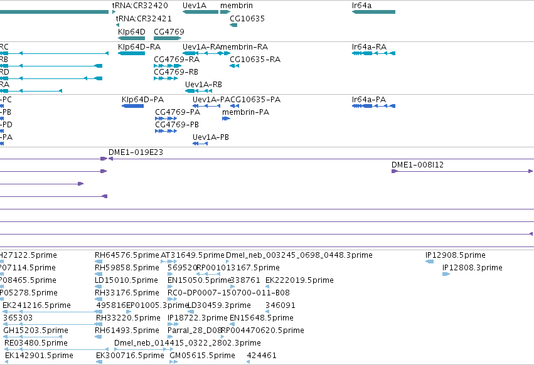Image resolution: width=534 pixels, height=365 pixels.
Task: Select RC0-DP0007-150700-011-B08 label
Action: coord(228,293)
